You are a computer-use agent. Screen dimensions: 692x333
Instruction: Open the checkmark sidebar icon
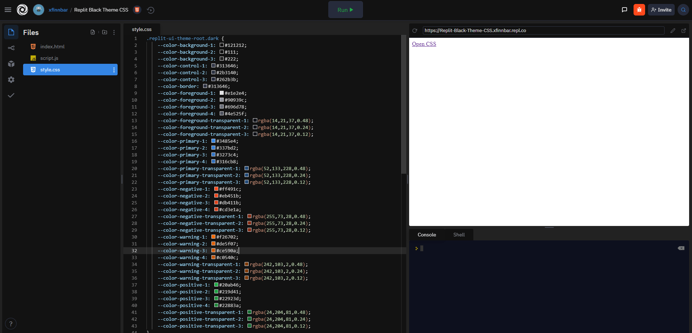tap(11, 95)
